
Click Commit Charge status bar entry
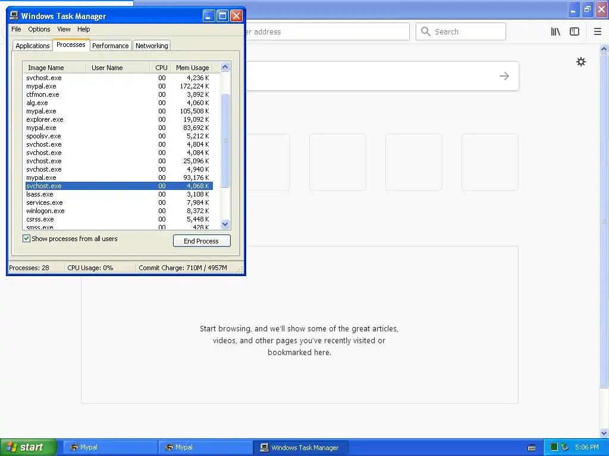pos(183,268)
